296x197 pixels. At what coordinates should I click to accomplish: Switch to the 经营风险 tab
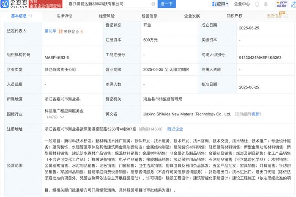pos(107,16)
